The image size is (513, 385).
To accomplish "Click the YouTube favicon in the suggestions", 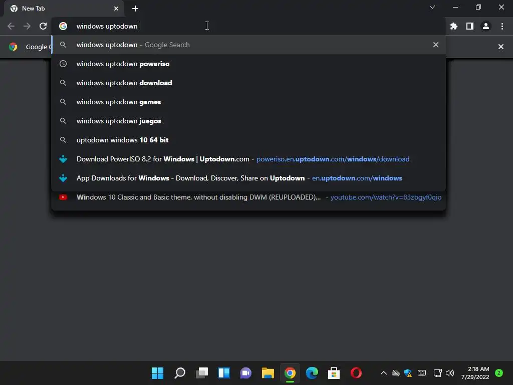I will click(63, 197).
